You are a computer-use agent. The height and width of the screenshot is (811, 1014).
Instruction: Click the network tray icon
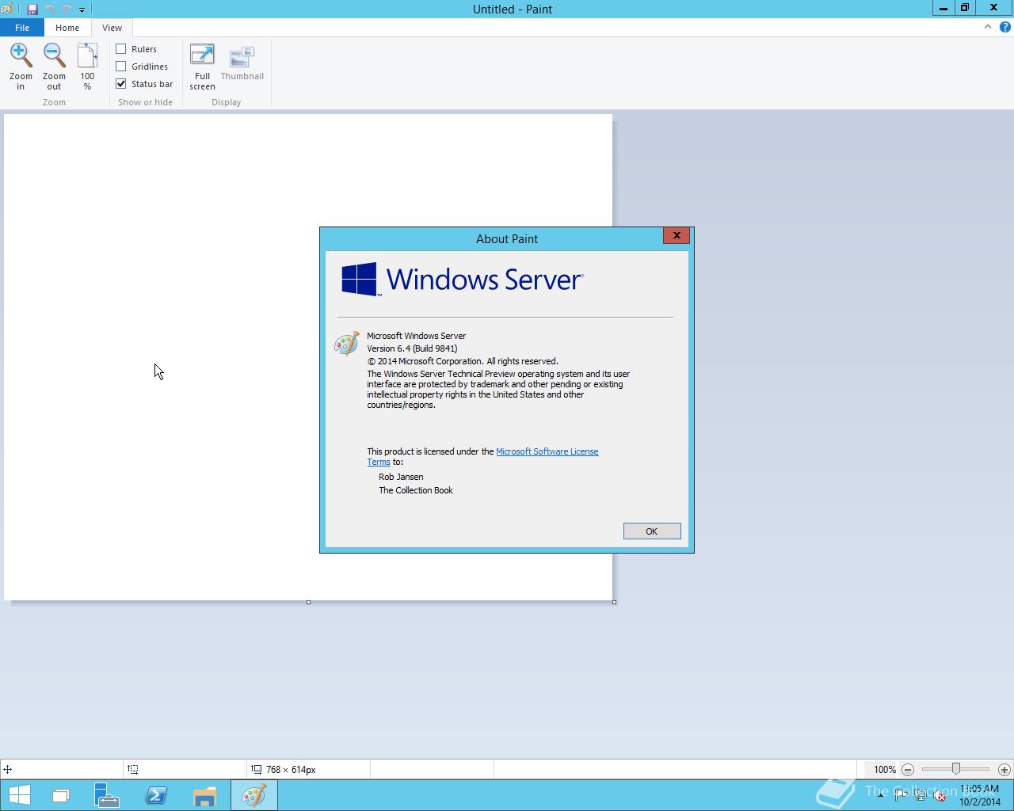point(921,796)
